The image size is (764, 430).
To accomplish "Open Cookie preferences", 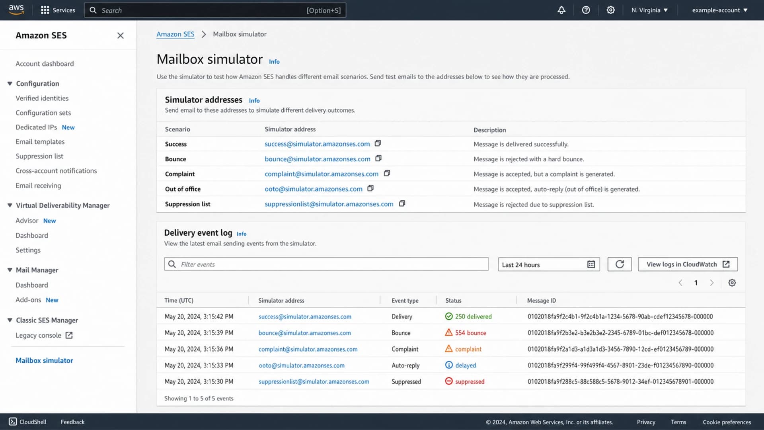I will point(727,422).
